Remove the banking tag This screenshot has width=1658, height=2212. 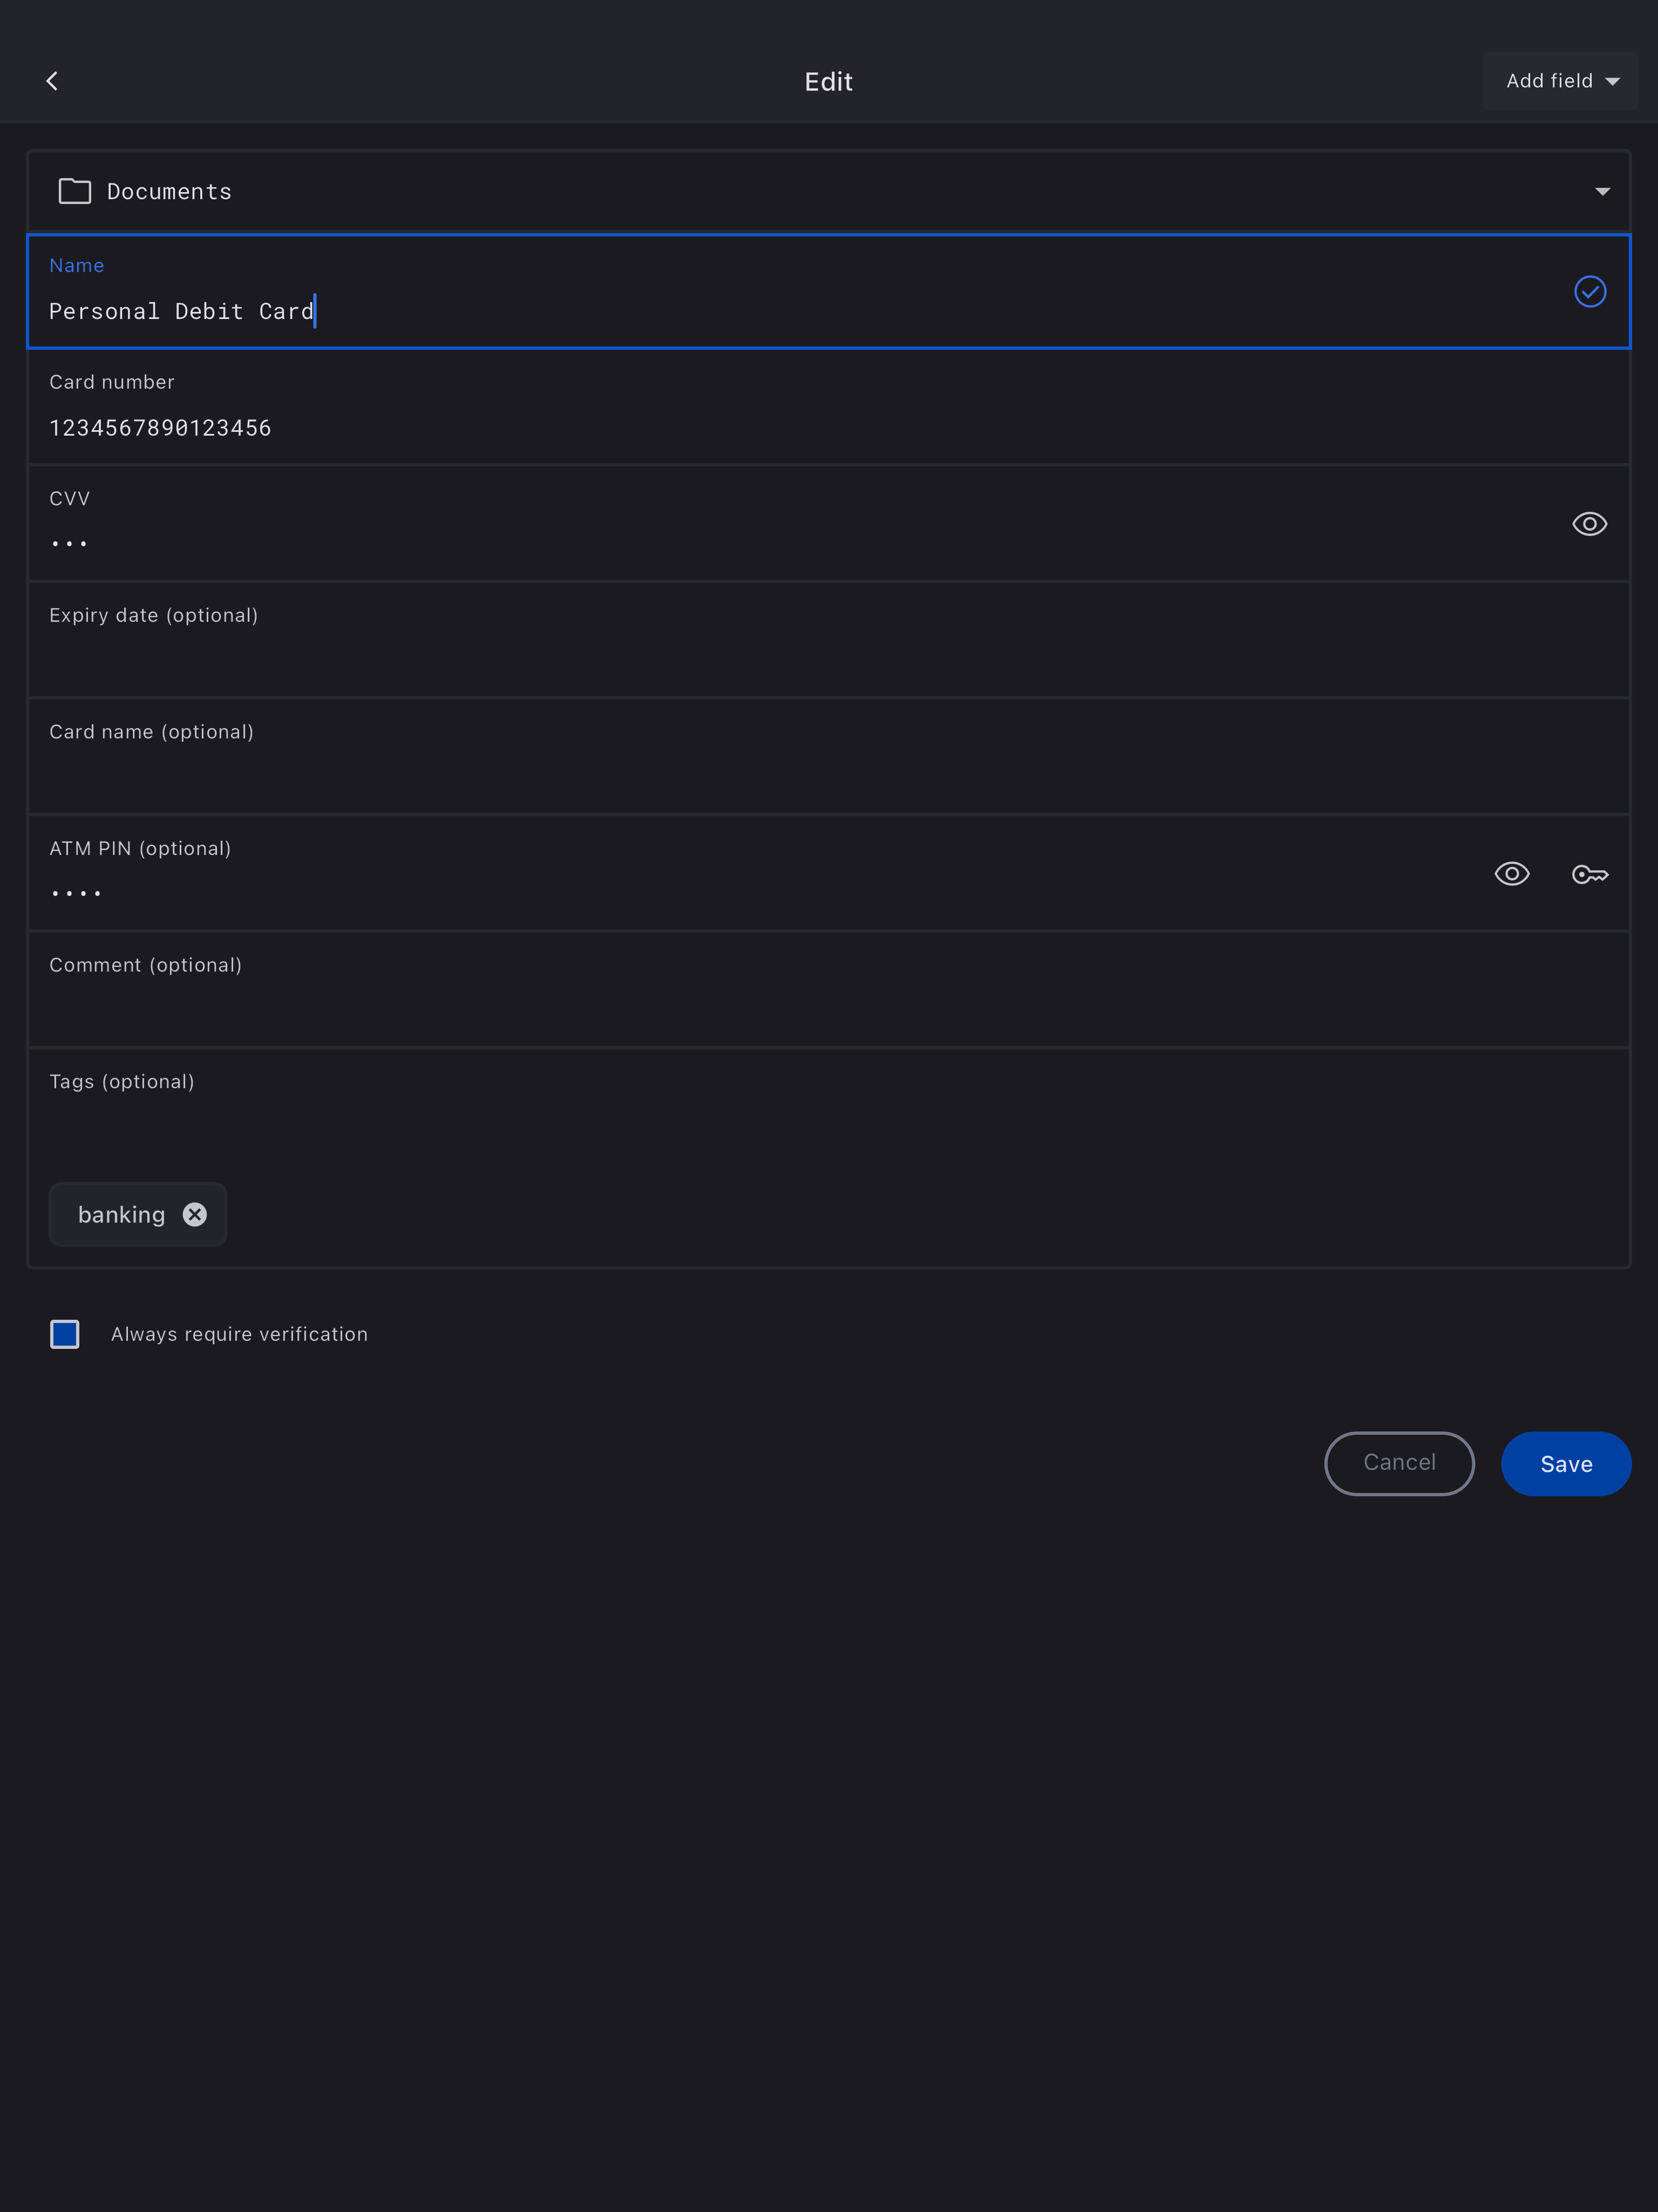pos(195,1214)
